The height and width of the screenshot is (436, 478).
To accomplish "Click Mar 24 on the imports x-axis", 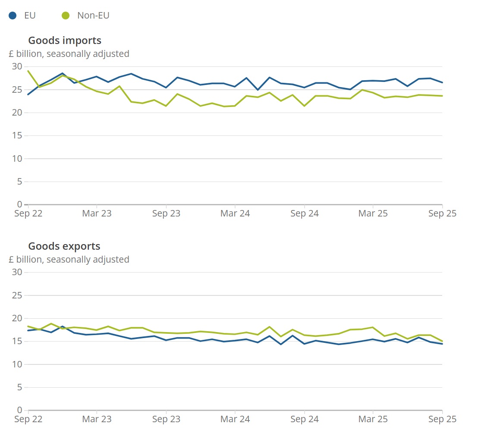I will (x=235, y=213).
